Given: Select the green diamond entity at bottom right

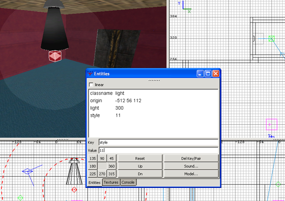Looking at the screenshot, I should click(278, 185).
